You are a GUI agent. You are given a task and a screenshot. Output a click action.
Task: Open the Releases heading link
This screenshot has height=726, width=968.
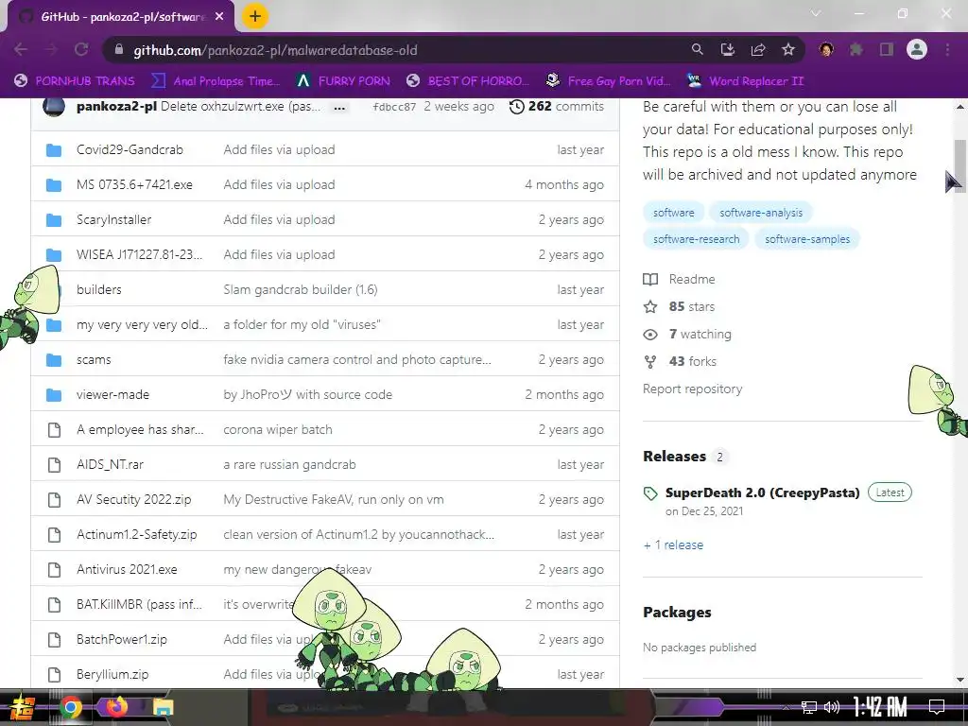[x=674, y=457]
